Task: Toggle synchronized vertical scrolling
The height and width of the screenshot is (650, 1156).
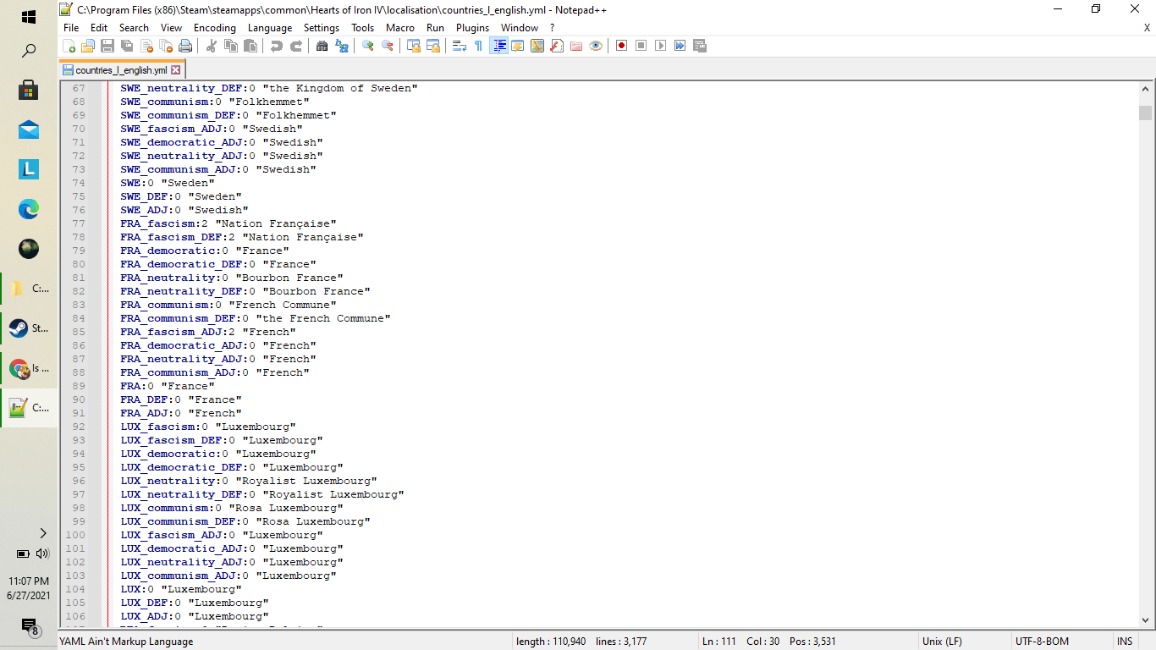Action: click(x=414, y=46)
